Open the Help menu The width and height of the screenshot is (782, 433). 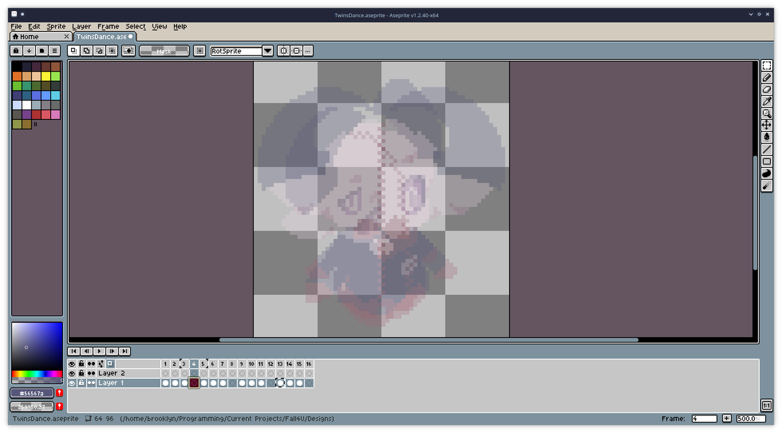[180, 27]
